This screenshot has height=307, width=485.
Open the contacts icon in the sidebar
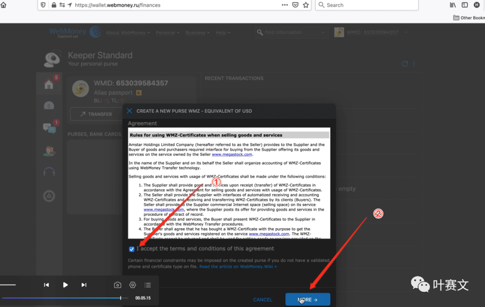pyautogui.click(x=49, y=151)
